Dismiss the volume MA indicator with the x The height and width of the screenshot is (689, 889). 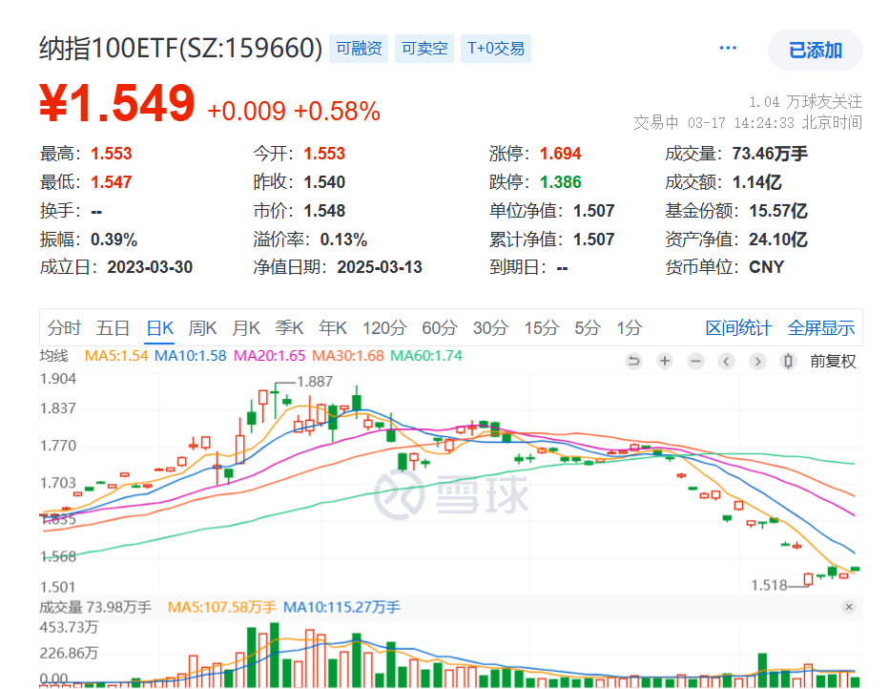point(848,608)
